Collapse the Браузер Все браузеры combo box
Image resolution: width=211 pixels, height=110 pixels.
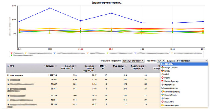(192, 61)
